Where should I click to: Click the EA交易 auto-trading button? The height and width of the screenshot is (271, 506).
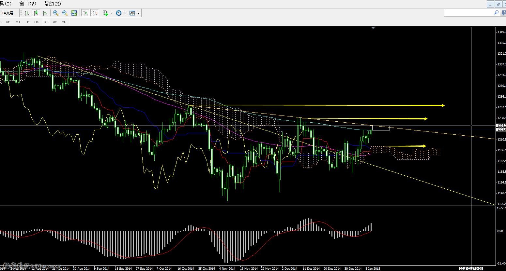[x=8, y=13]
